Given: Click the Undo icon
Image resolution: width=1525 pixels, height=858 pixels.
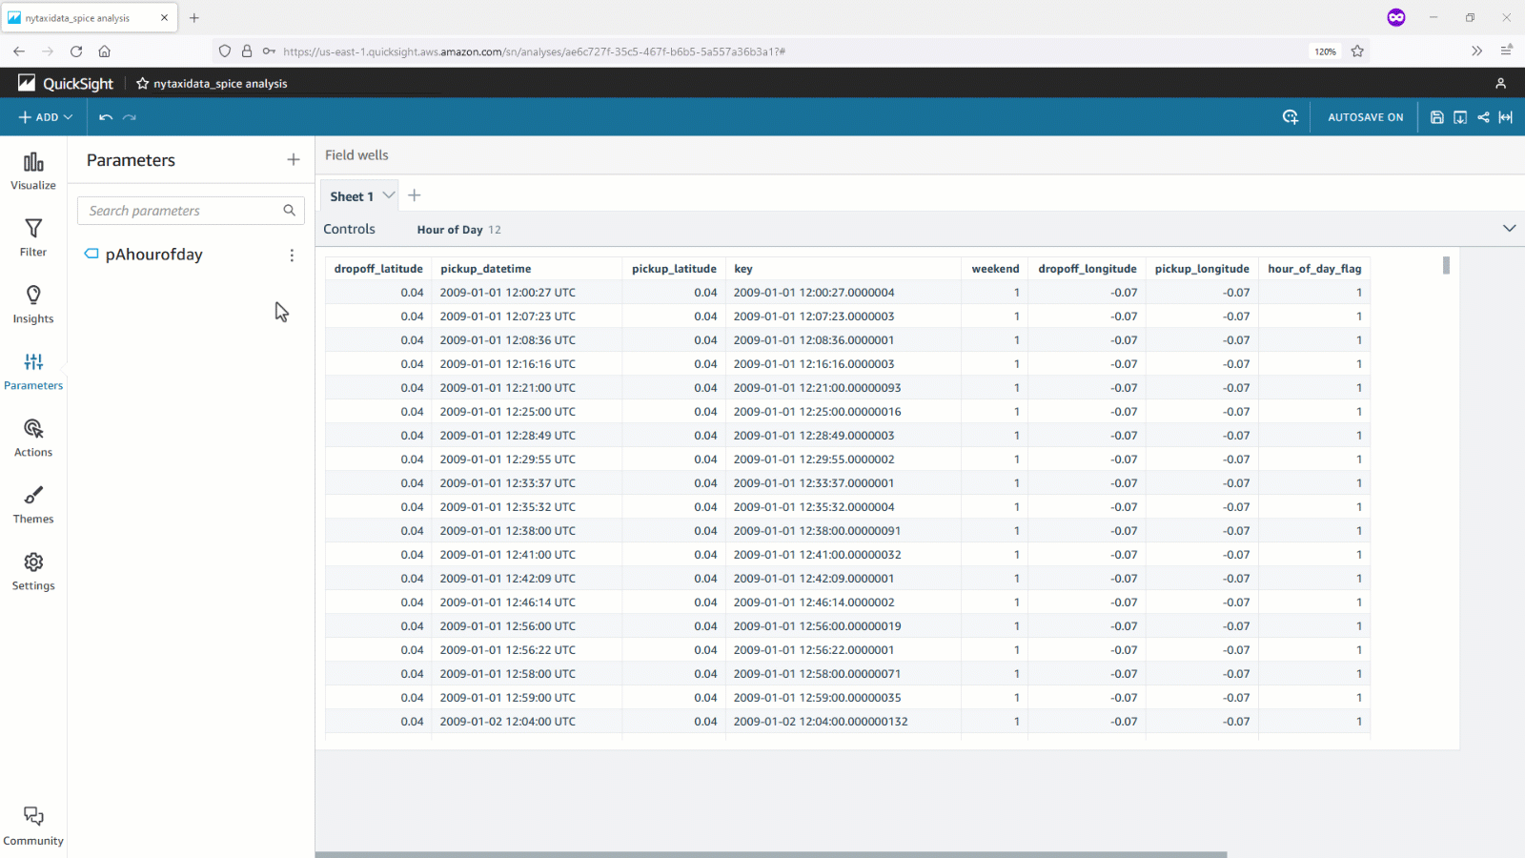Looking at the screenshot, I should 105,116.
